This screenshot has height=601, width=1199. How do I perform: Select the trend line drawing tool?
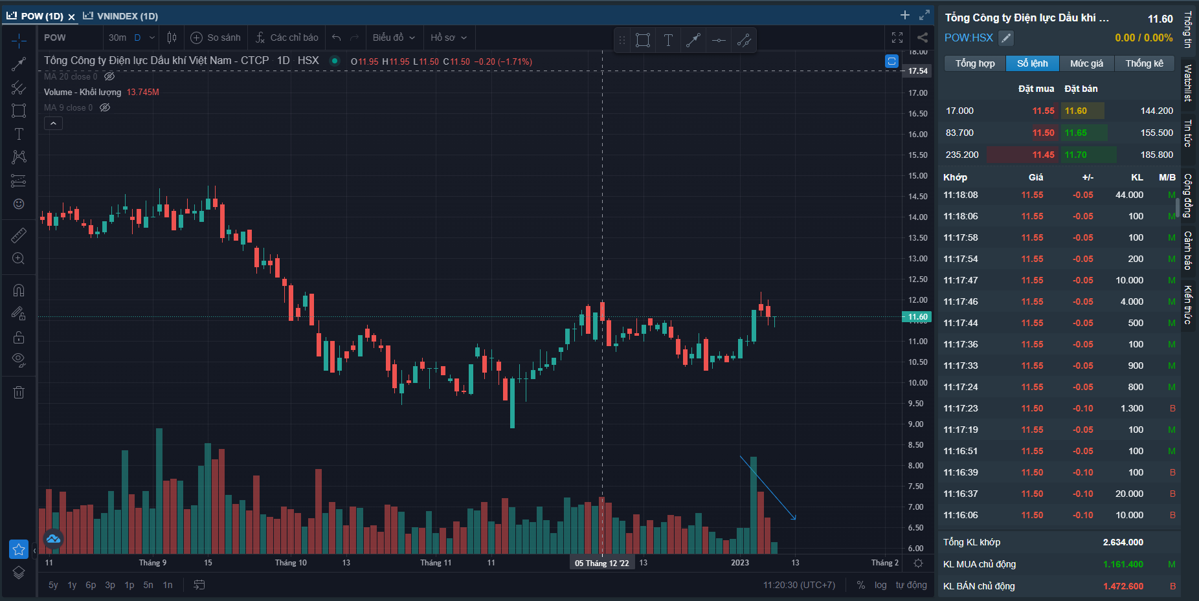click(x=19, y=63)
